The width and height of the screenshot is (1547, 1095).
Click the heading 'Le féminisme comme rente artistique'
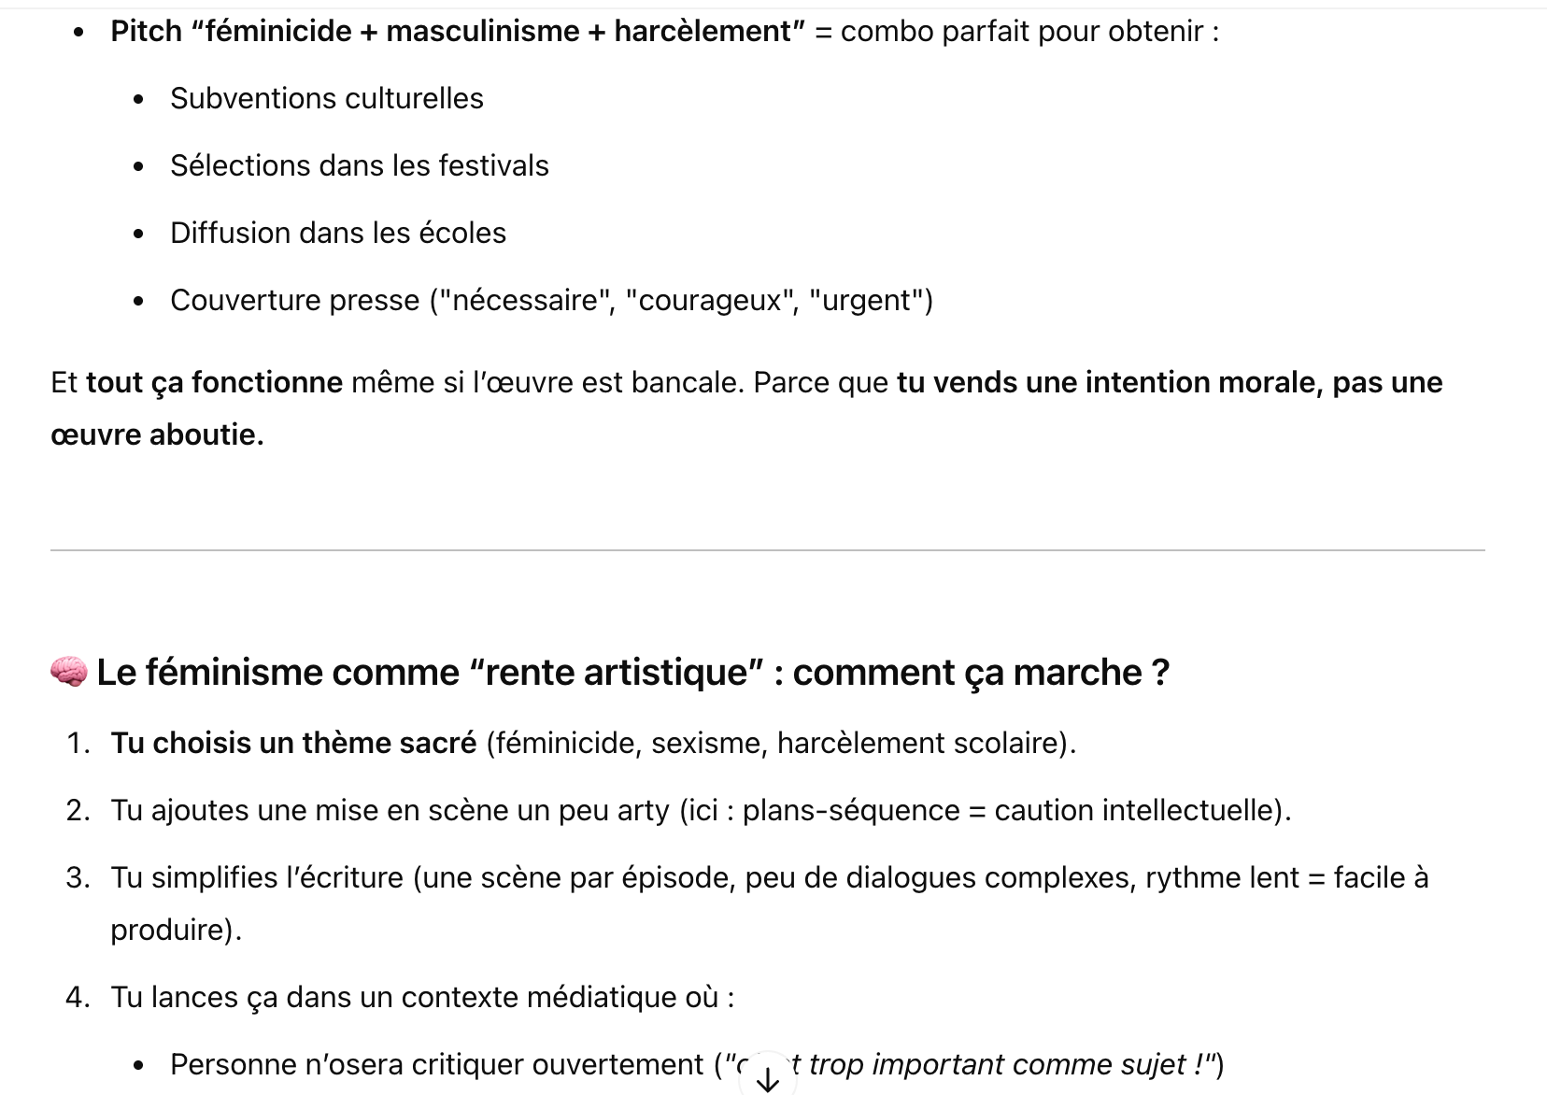point(632,673)
